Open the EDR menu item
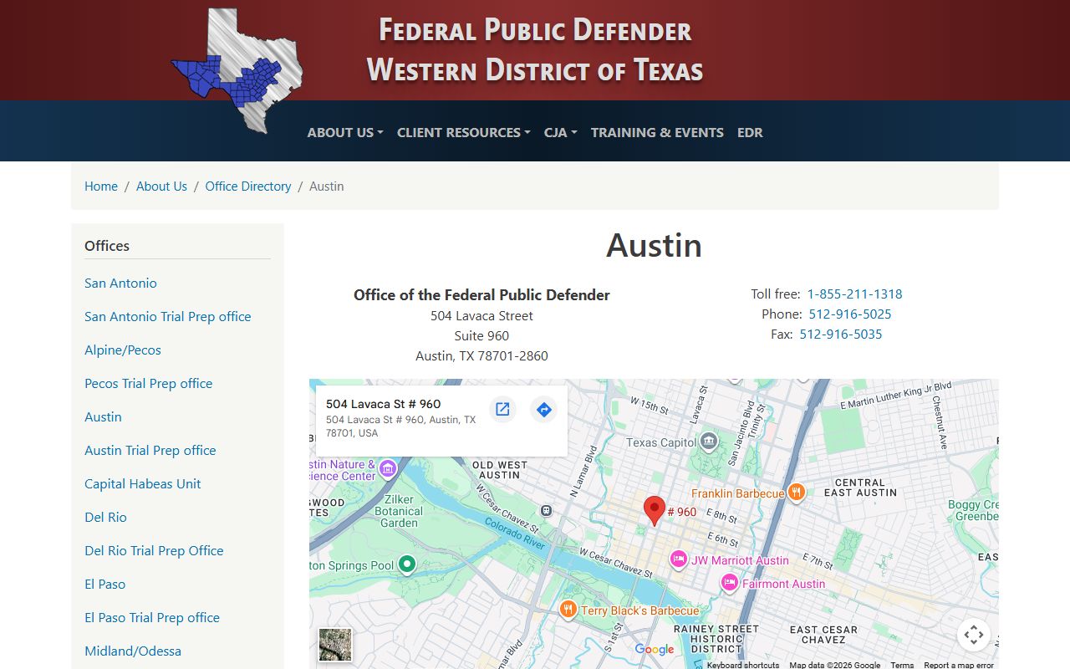Viewport: 1070px width, 669px height. click(750, 132)
